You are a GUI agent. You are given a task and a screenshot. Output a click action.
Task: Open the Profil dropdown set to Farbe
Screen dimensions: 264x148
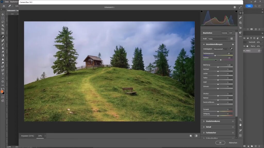pos(218,39)
